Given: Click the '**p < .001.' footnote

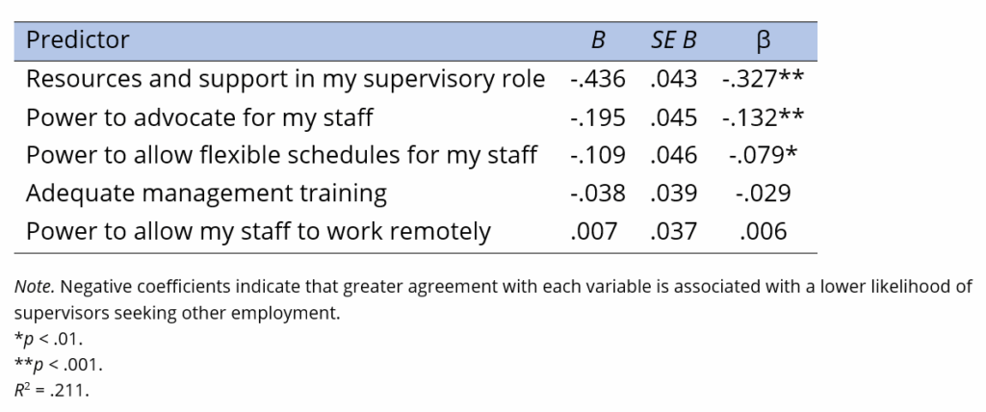Looking at the screenshot, I should pos(58,365).
